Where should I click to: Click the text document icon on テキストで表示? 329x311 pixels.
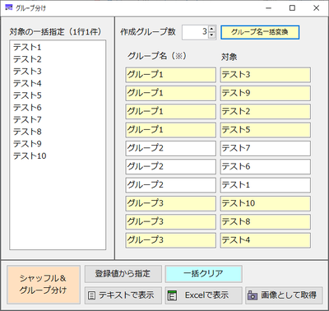click(91, 295)
